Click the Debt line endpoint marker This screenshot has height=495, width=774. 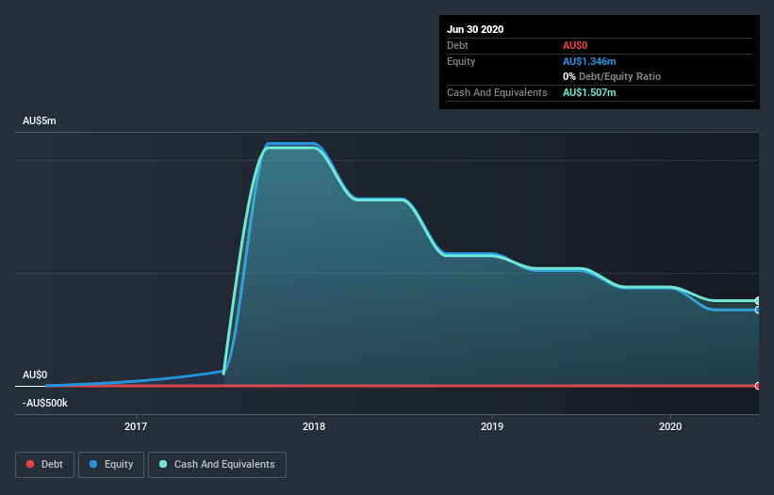[x=758, y=386]
